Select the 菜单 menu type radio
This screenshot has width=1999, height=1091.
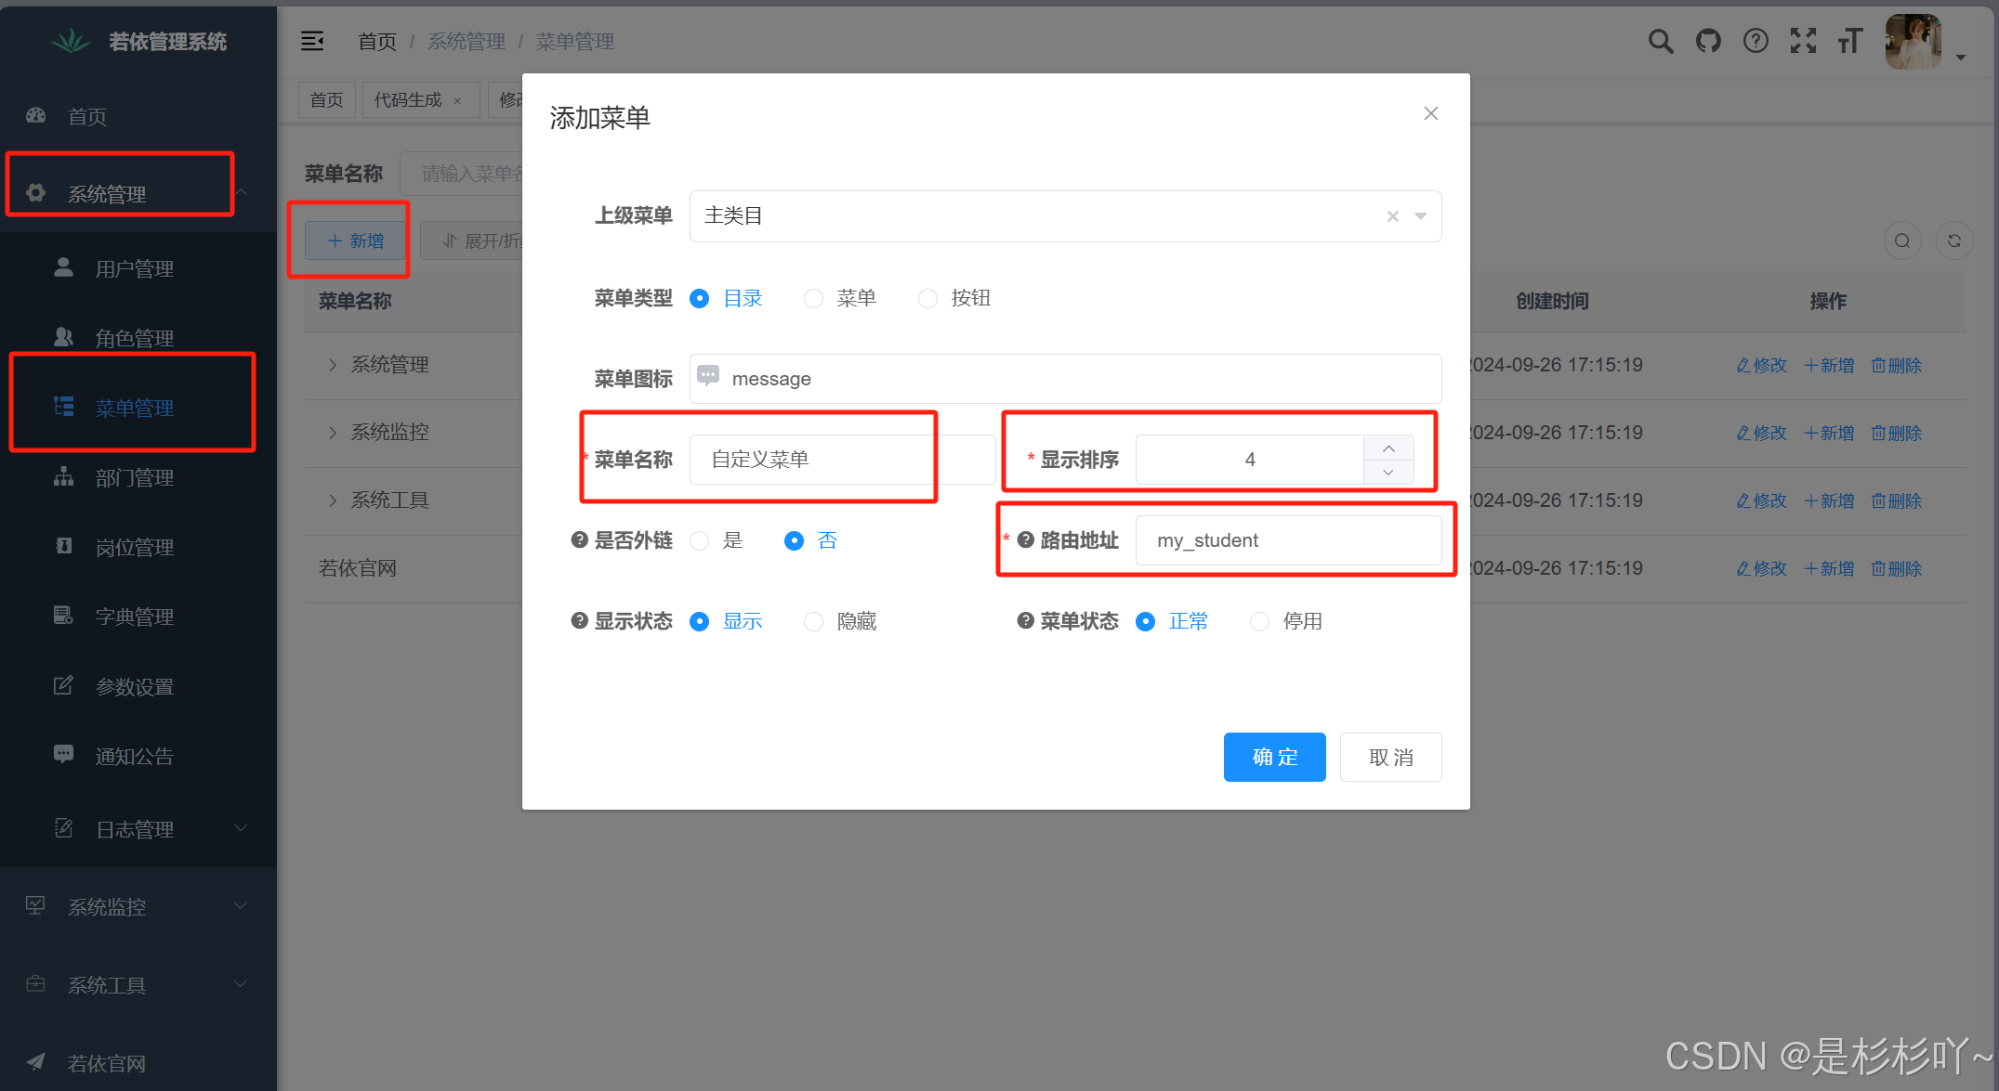click(814, 298)
